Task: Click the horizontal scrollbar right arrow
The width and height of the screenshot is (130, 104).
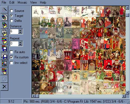Action: (124, 96)
